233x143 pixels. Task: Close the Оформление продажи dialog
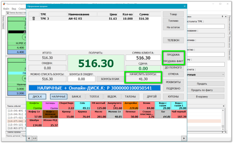click(x=184, y=6)
